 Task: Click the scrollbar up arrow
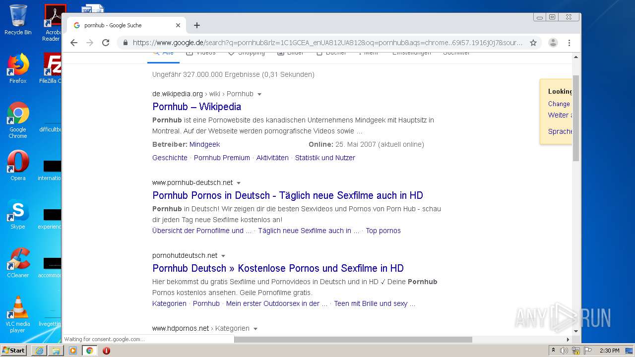click(576, 57)
